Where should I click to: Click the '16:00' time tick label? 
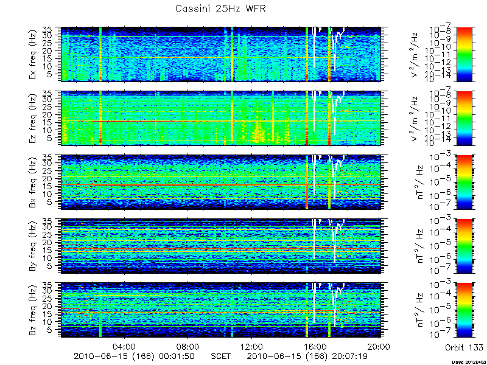[x=315, y=346]
